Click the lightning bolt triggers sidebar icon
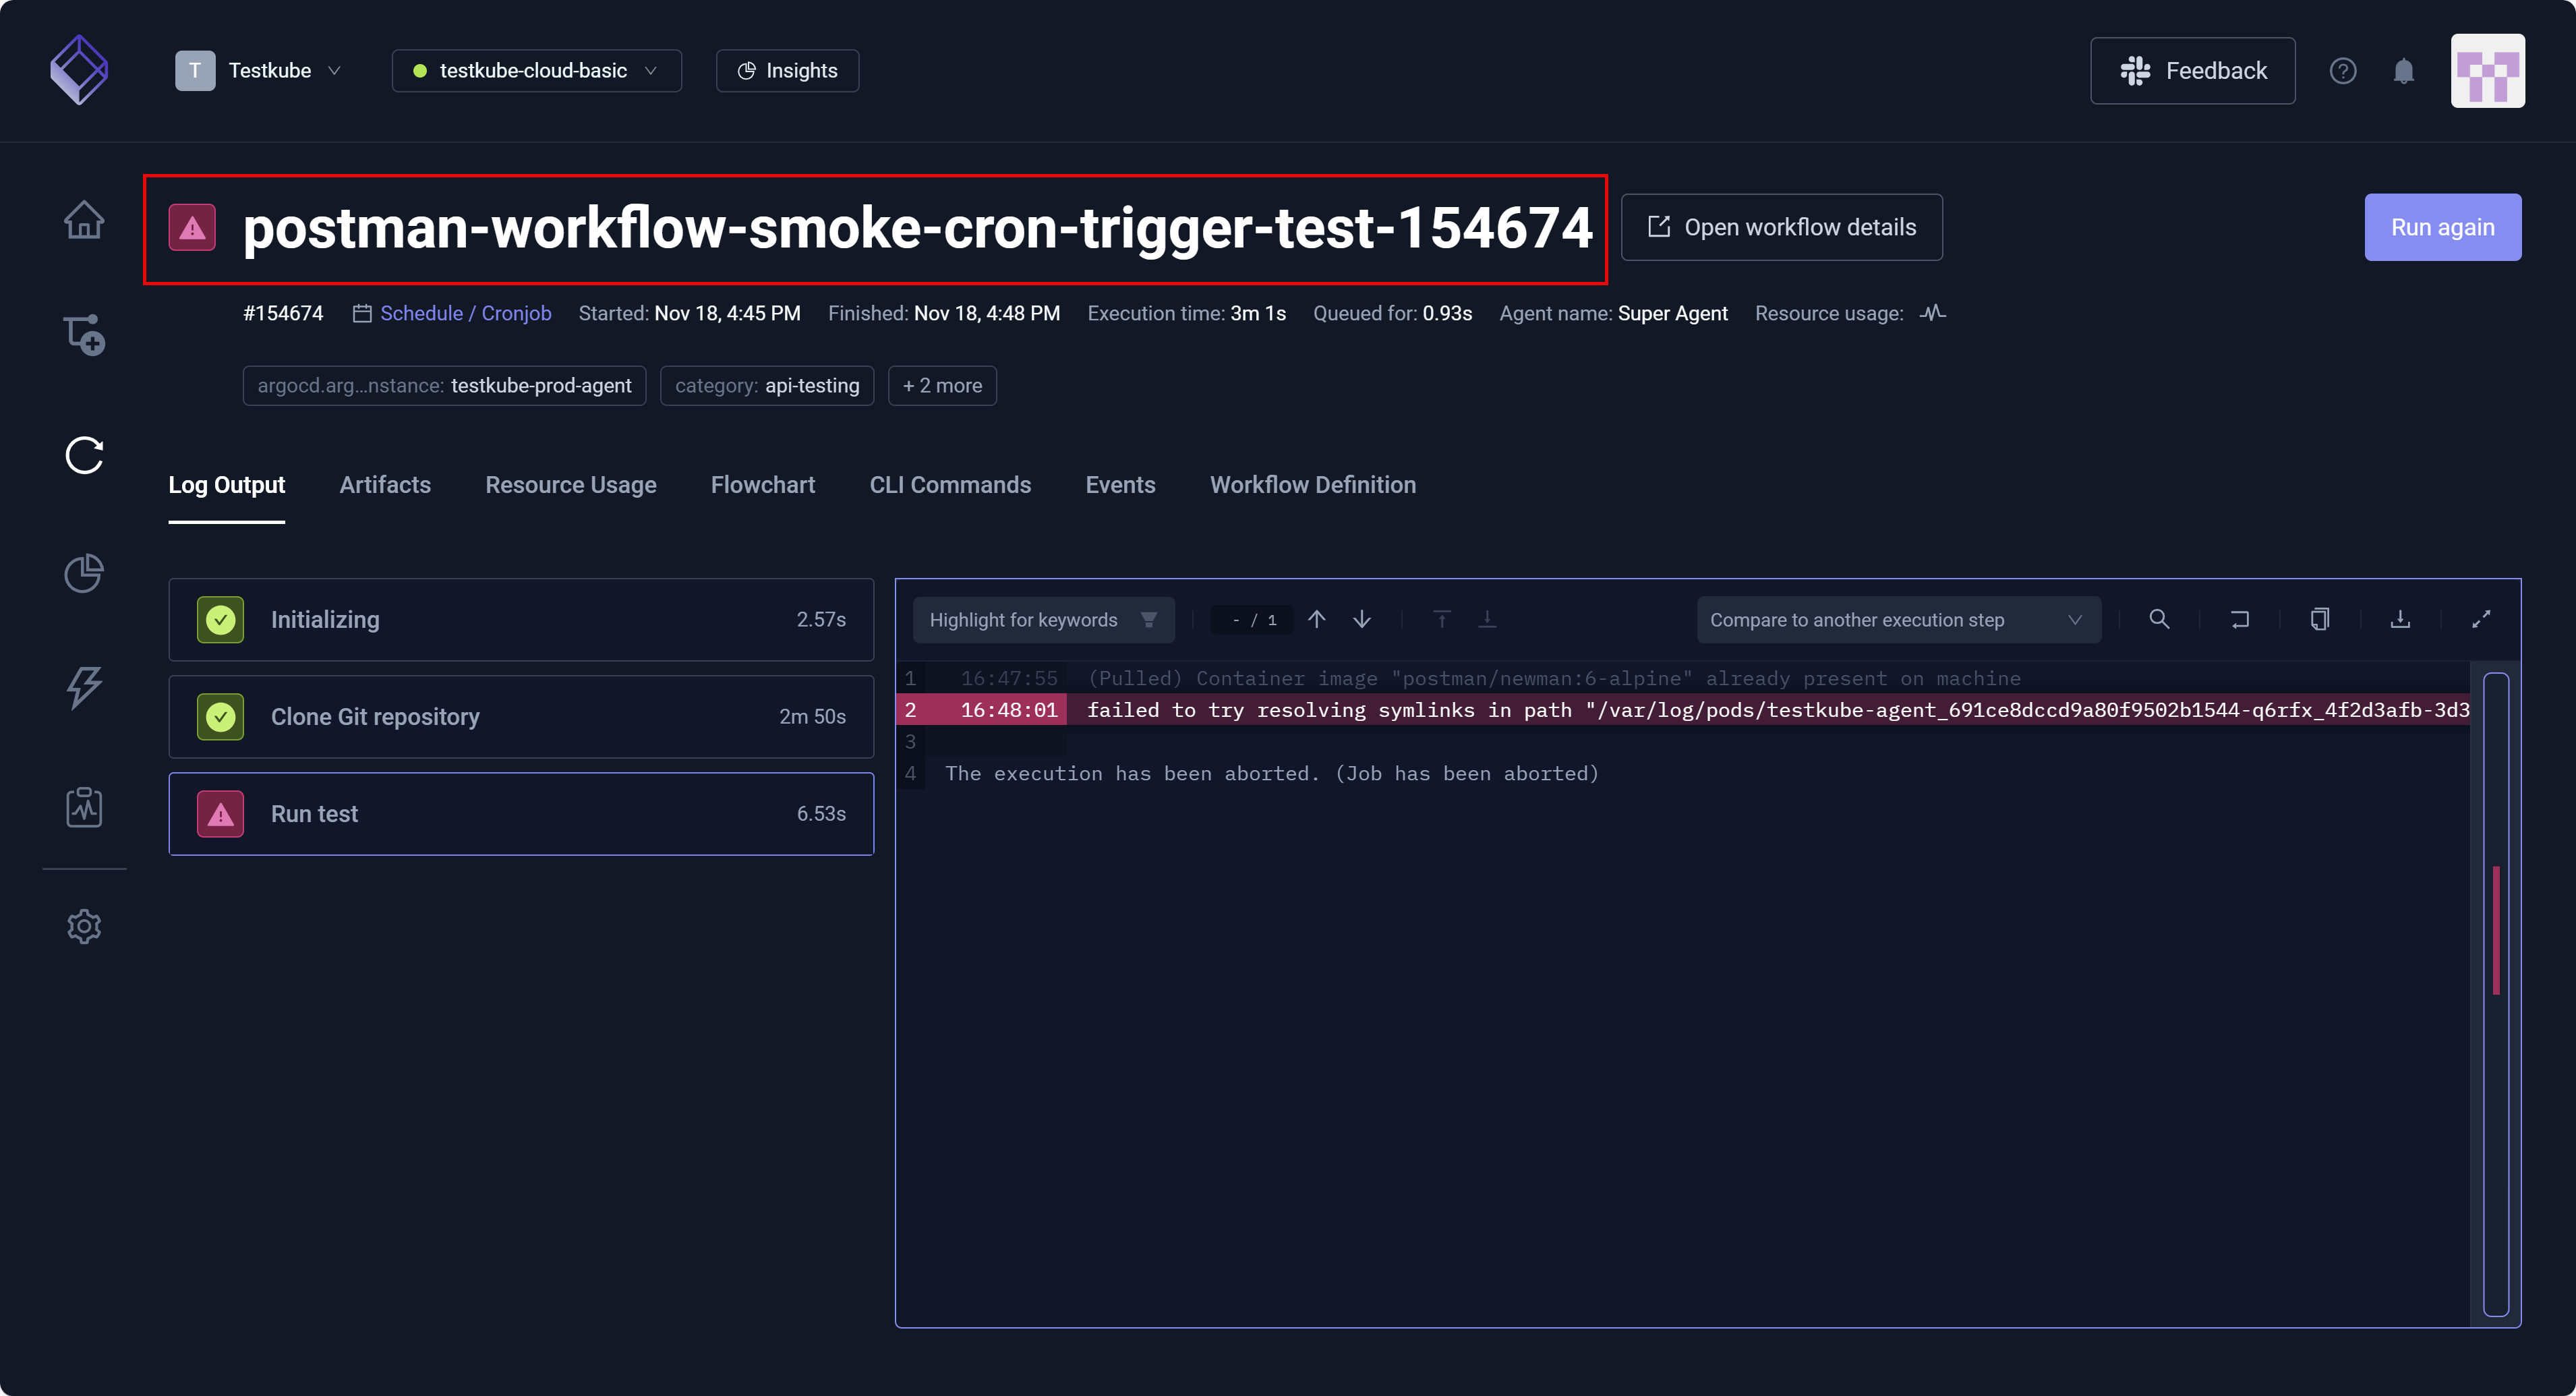 [84, 688]
